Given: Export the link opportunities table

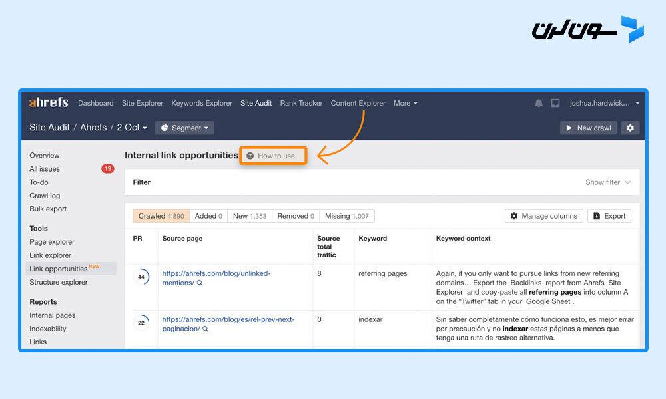Looking at the screenshot, I should (x=609, y=216).
